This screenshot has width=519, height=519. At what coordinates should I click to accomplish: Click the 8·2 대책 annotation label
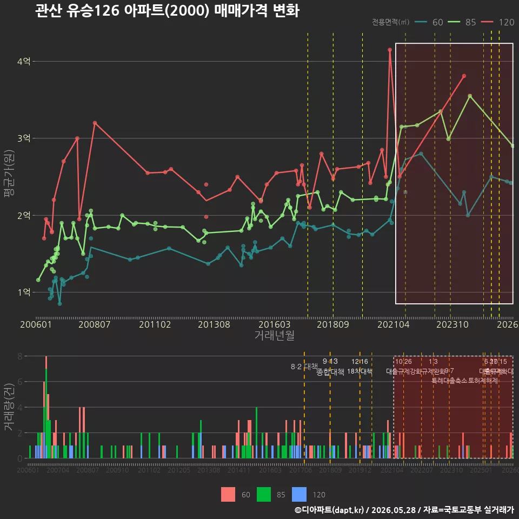pos(304,367)
